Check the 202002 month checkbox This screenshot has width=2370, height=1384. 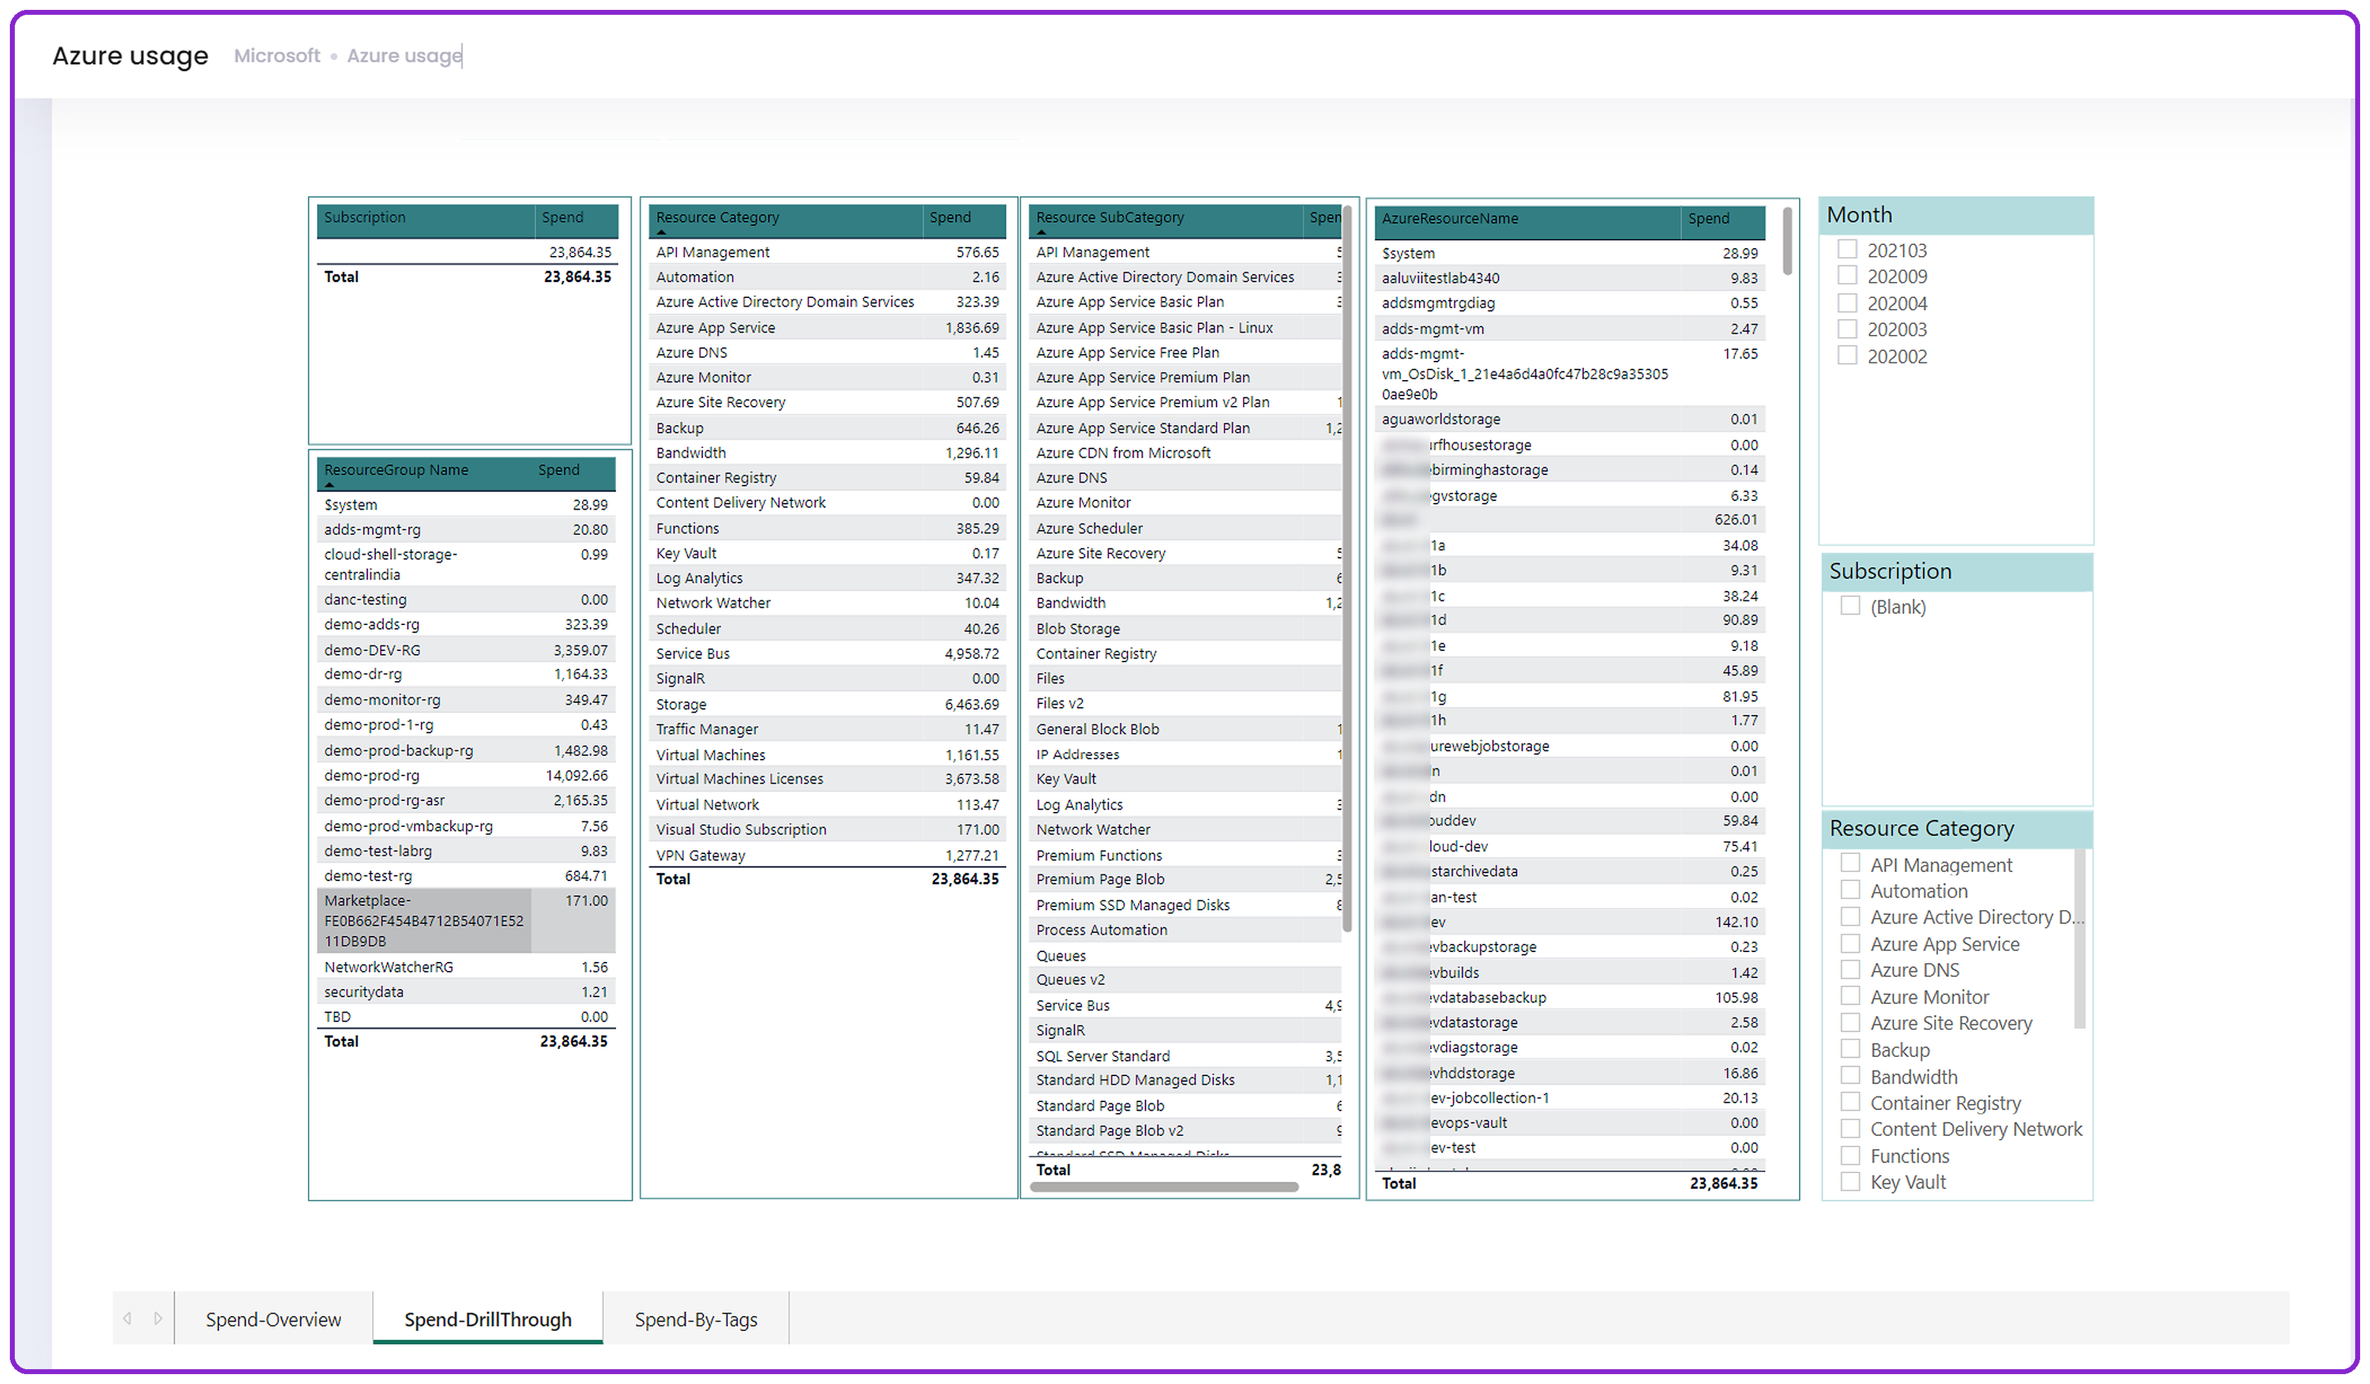coord(1847,355)
